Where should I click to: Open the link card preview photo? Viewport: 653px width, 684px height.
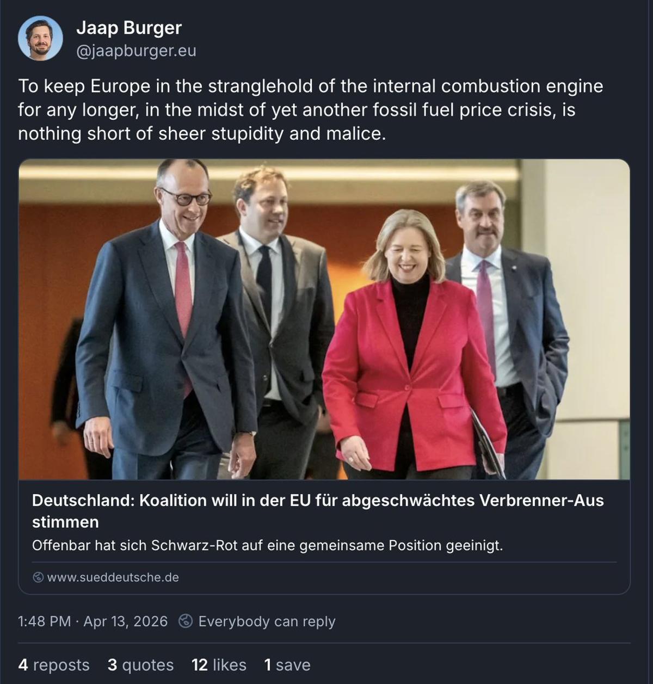pos(324,319)
